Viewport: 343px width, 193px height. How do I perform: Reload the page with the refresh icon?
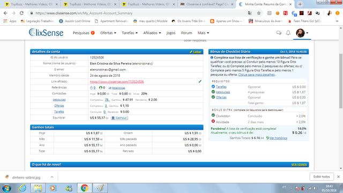pyautogui.click(x=21, y=13)
